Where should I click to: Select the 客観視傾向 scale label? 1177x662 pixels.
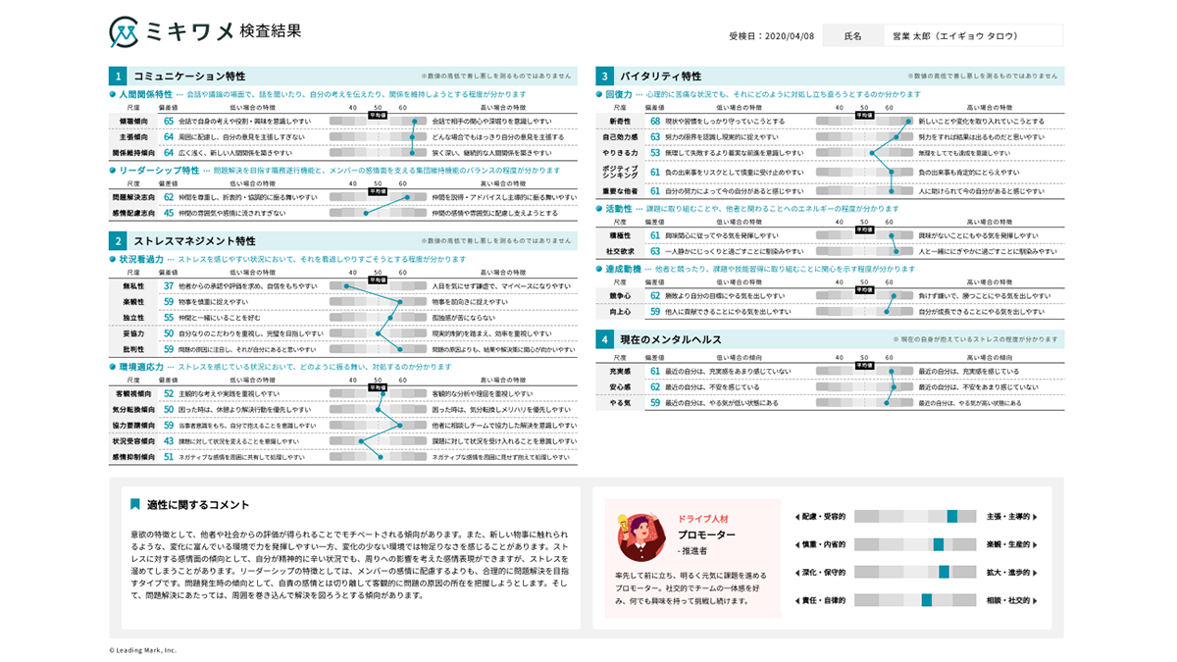pos(132,393)
